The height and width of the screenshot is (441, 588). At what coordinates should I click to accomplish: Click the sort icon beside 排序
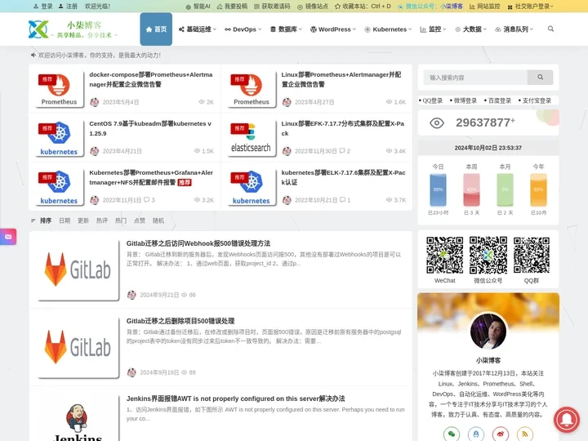[x=33, y=220]
